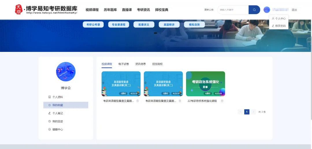
Task: Focus the keyword search input field
Action: [x=233, y=10]
